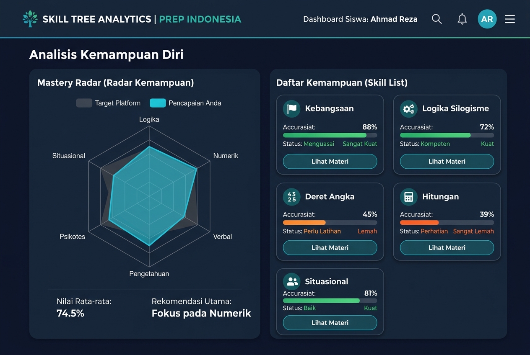This screenshot has height=355, width=530.
Task: Click the Psikotes axis label on radar
Action: click(73, 237)
